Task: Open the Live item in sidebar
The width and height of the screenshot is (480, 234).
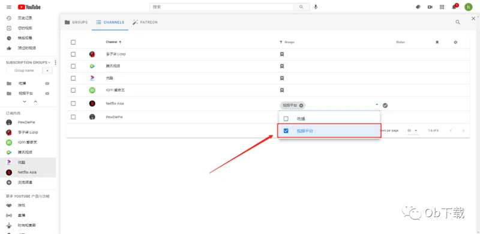Action: (x=21, y=215)
